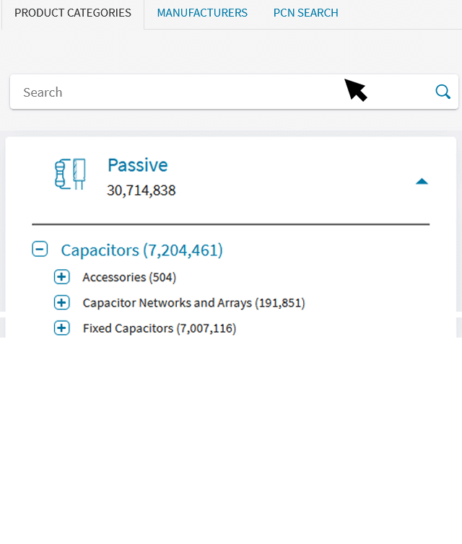Click the Accessories count (504)
Image resolution: width=462 pixels, height=544 pixels.
pyautogui.click(x=162, y=277)
